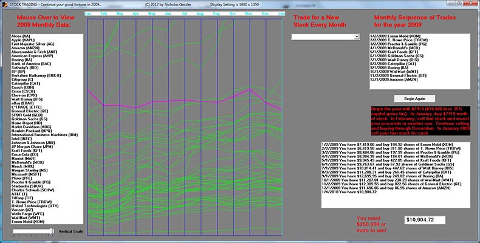This screenshot has width=480, height=243.
Task: Select Berkshire Hathaway (BRK-B) in stock list
Action: coord(36,75)
